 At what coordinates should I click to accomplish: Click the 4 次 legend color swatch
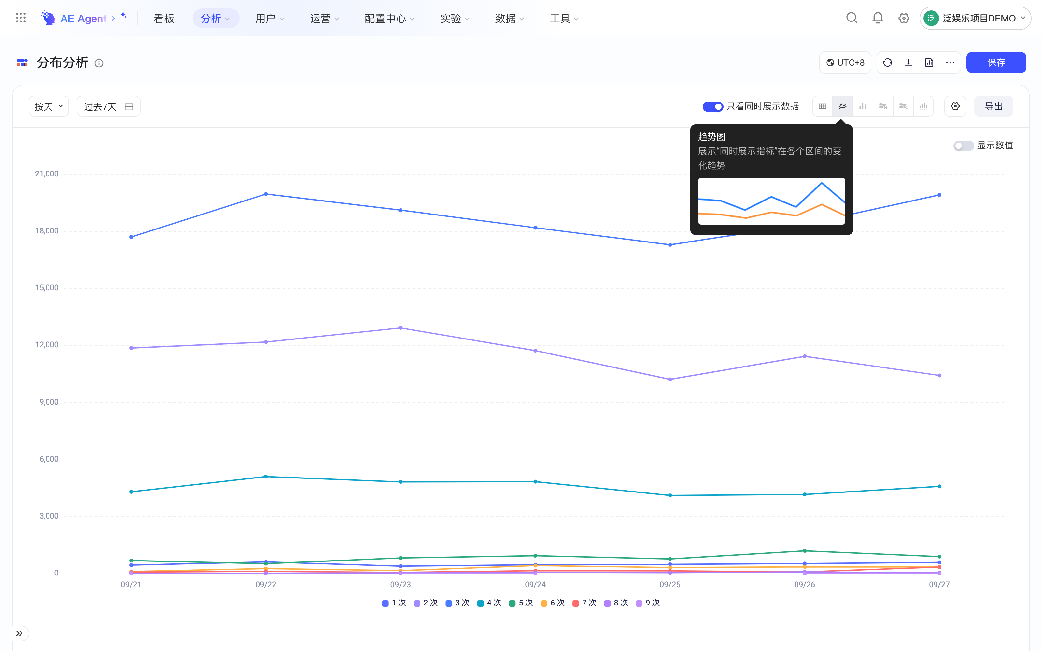pyautogui.click(x=481, y=603)
